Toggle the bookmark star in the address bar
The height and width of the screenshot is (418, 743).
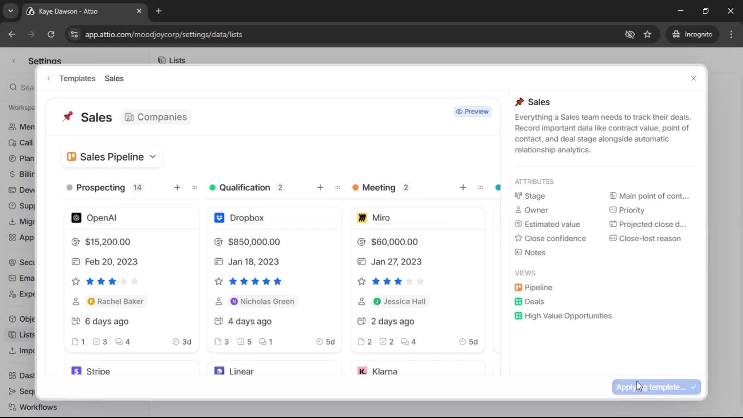pos(648,34)
